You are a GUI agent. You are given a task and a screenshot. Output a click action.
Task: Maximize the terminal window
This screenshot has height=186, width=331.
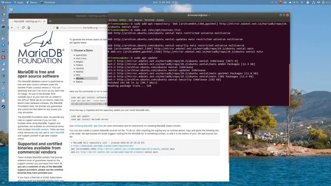pos(284,15)
